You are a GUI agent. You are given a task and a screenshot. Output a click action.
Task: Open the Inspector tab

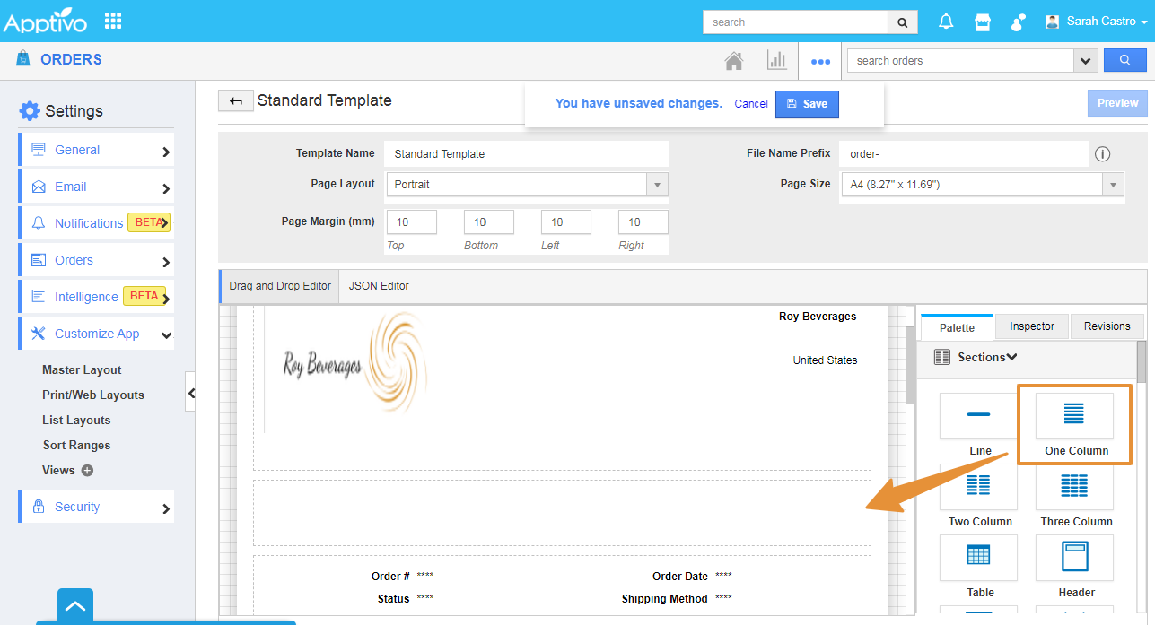(1032, 326)
